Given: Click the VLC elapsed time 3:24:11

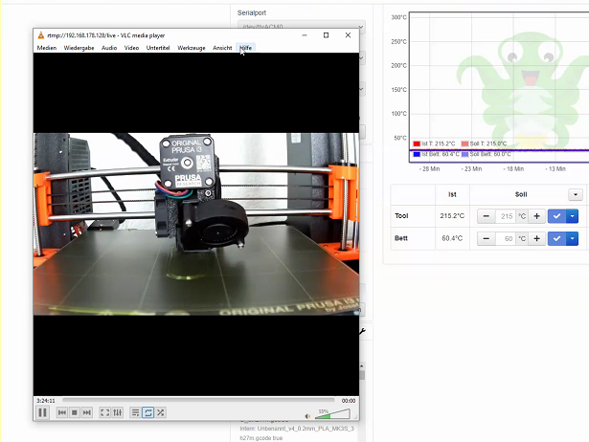Looking at the screenshot, I should pos(46,401).
